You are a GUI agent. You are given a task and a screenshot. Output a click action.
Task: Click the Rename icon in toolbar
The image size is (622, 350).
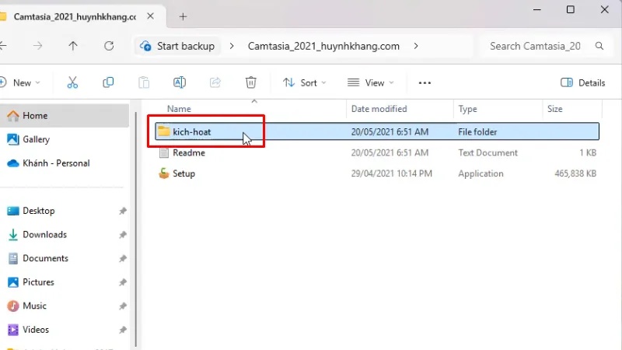(x=180, y=82)
